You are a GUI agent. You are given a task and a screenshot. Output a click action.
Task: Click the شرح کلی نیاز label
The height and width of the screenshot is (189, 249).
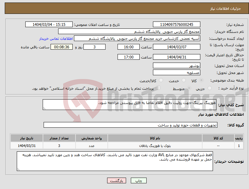tap(231, 105)
